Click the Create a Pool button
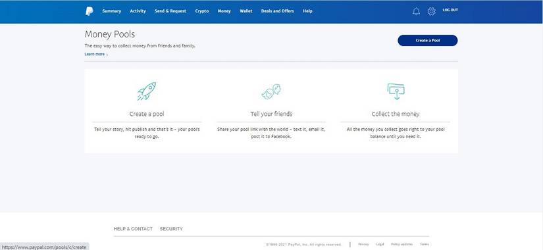Viewport: 543px width, 250px height. click(428, 41)
